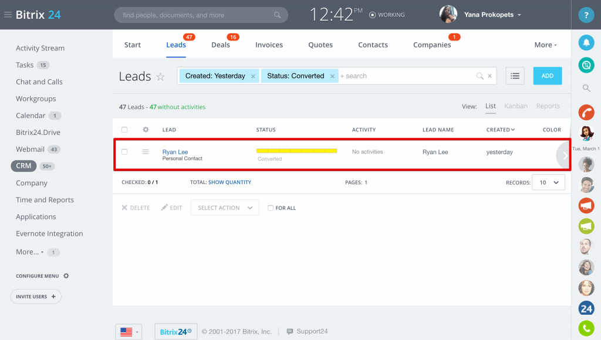The image size is (601, 340).
Task: Open the help question mark icon
Action: point(586,15)
